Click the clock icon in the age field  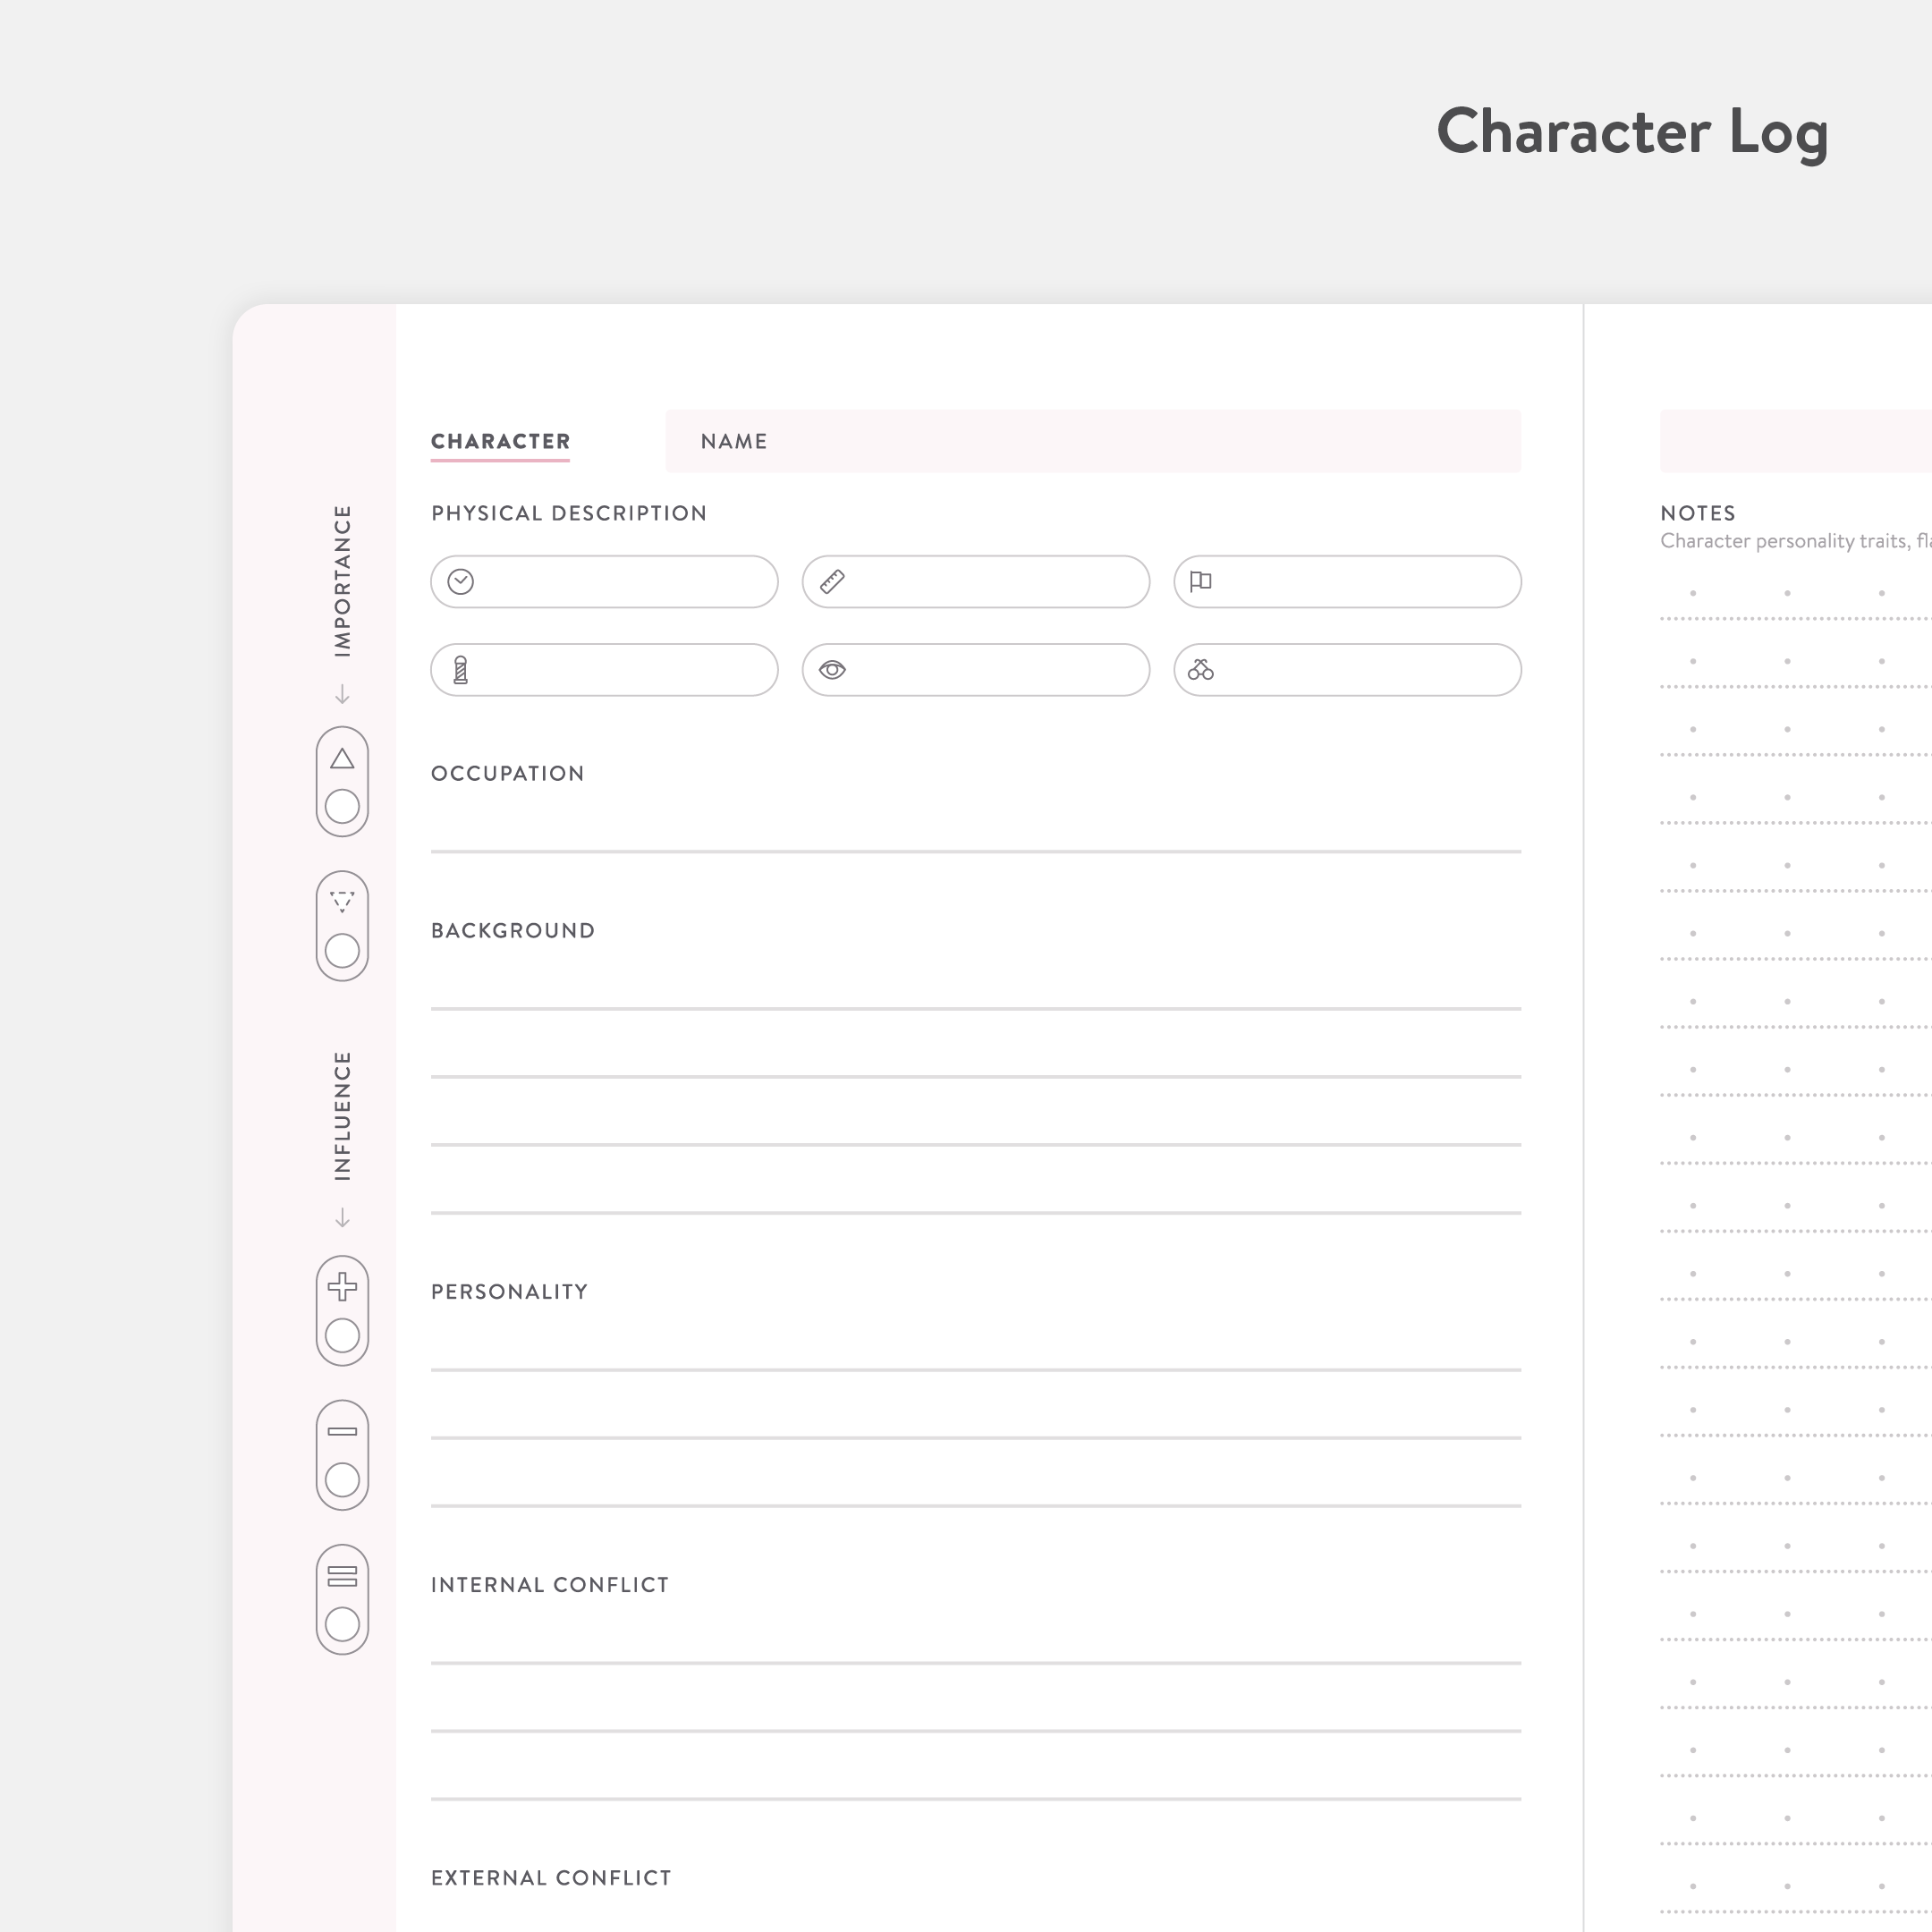tap(460, 582)
